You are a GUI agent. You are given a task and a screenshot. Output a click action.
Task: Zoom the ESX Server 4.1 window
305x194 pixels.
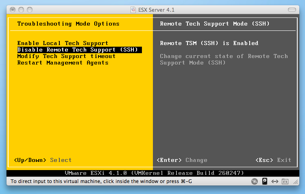30,10
